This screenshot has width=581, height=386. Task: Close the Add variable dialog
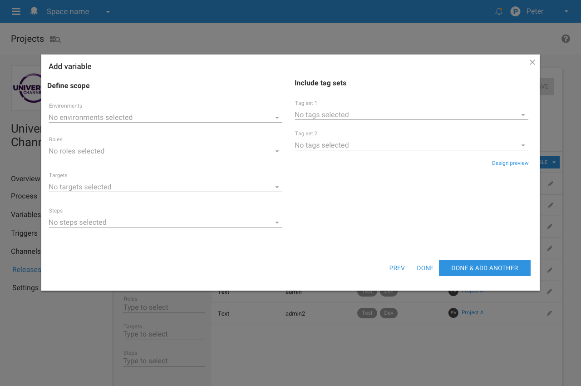tap(532, 62)
